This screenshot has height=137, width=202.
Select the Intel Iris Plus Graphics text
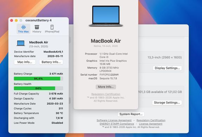113,62
